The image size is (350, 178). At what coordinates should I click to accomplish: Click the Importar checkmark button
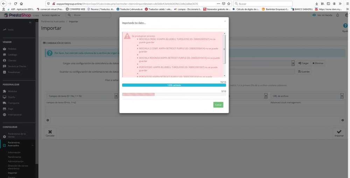339,133
